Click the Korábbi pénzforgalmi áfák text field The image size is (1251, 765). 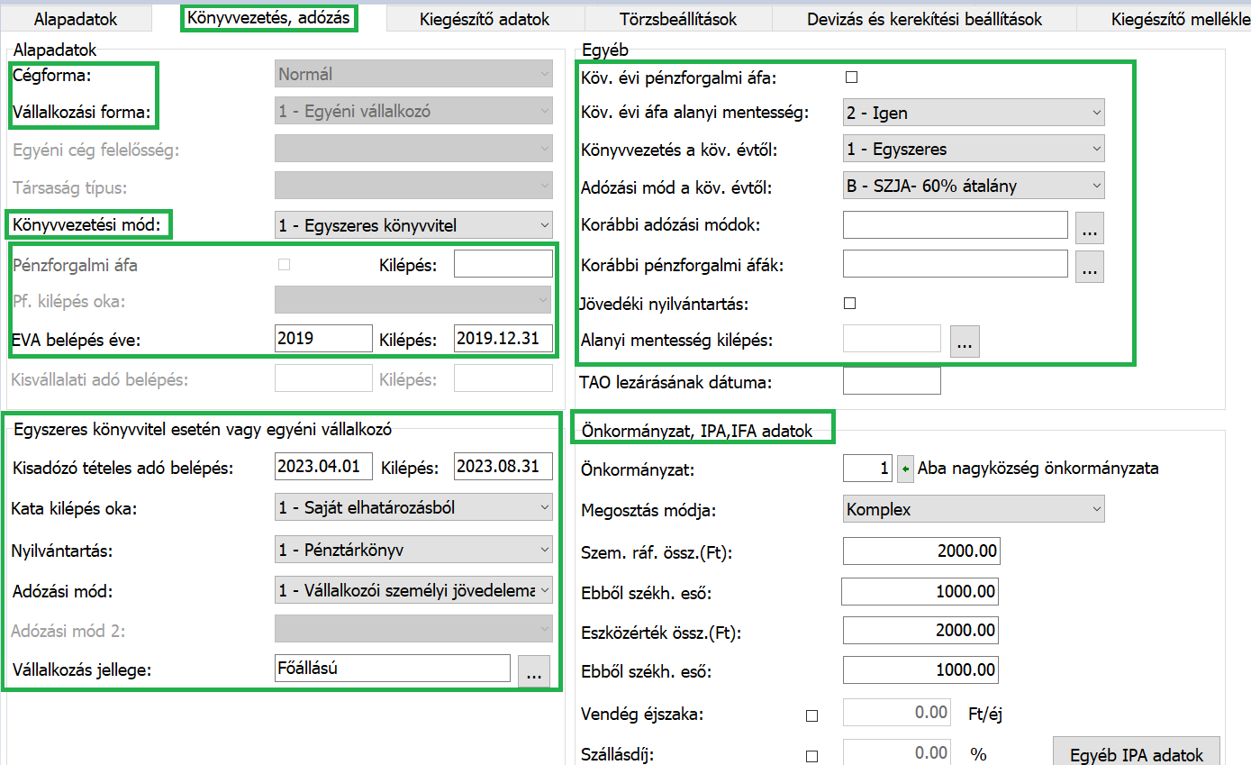pyautogui.click(x=956, y=263)
